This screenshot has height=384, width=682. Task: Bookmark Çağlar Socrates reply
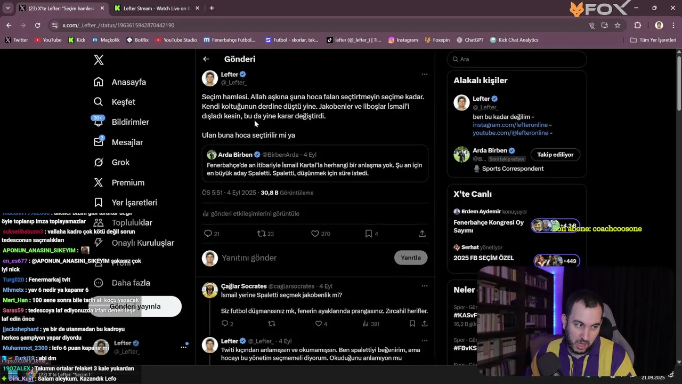click(412, 324)
